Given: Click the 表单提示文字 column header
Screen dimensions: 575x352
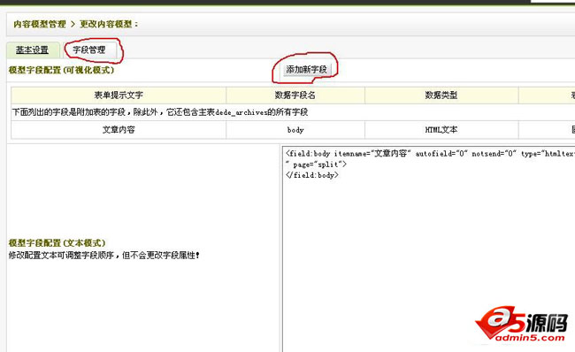Looking at the screenshot, I should click(119, 96).
